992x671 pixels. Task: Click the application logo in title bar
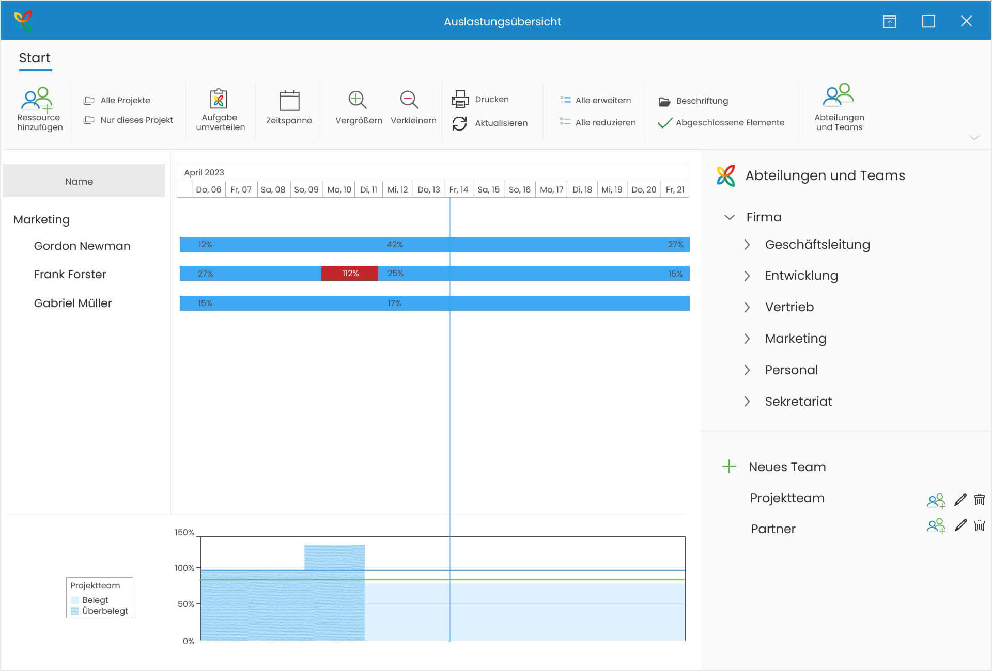pos(24,21)
